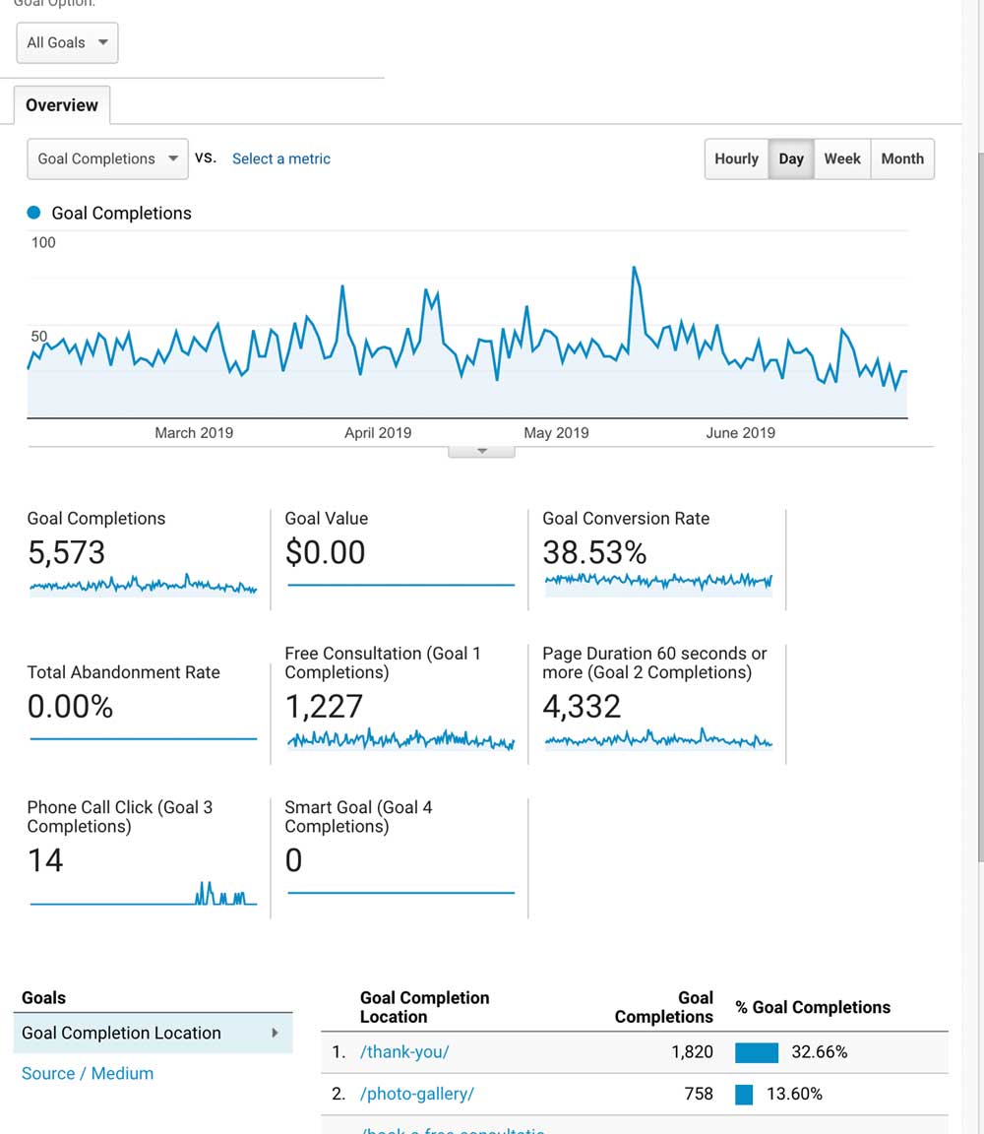This screenshot has height=1134, width=984.
Task: Click the Phone Call Click sparkline
Action: coord(144,895)
